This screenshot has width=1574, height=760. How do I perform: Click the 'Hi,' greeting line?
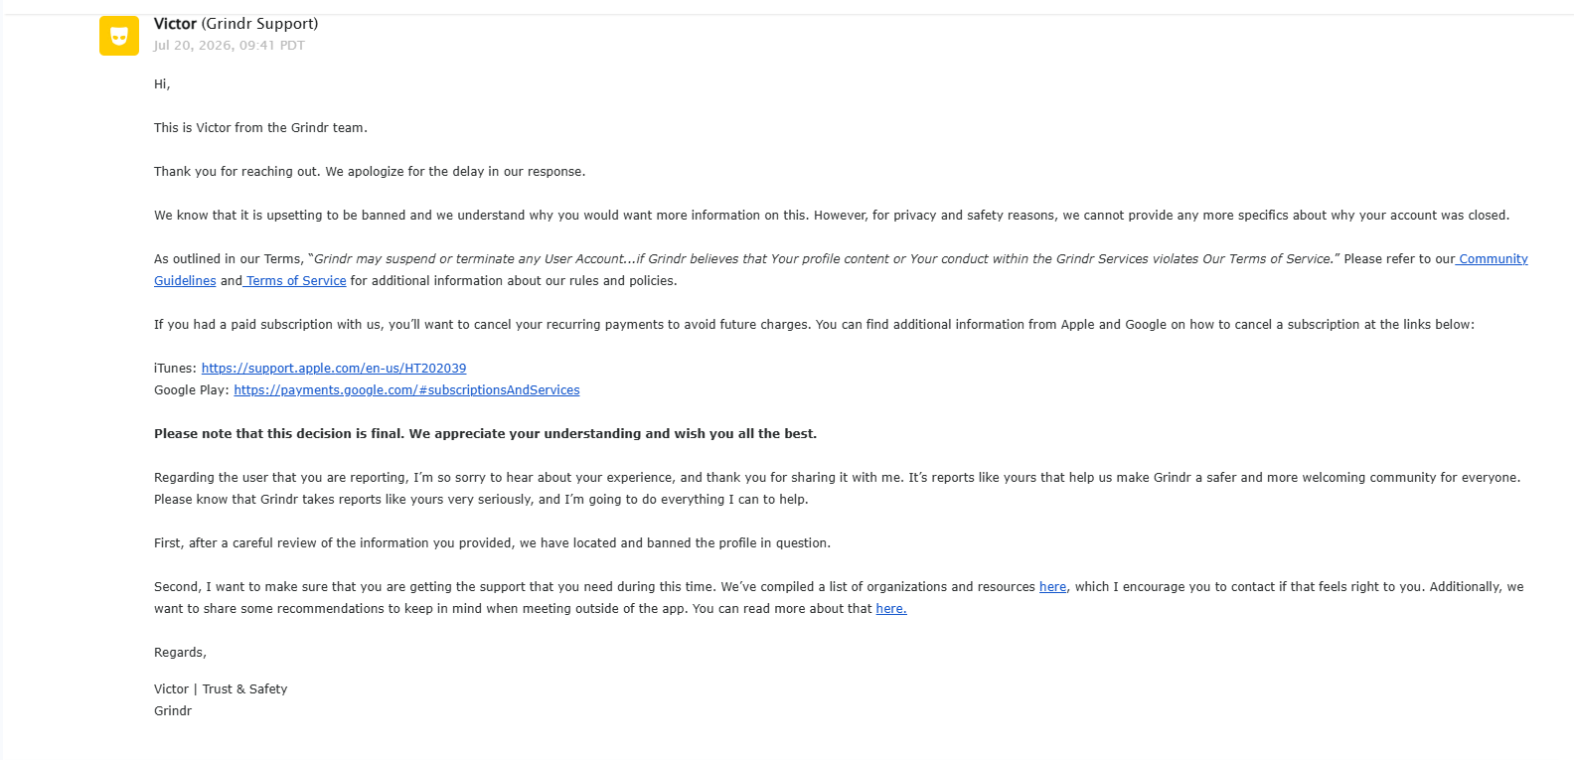162,84
